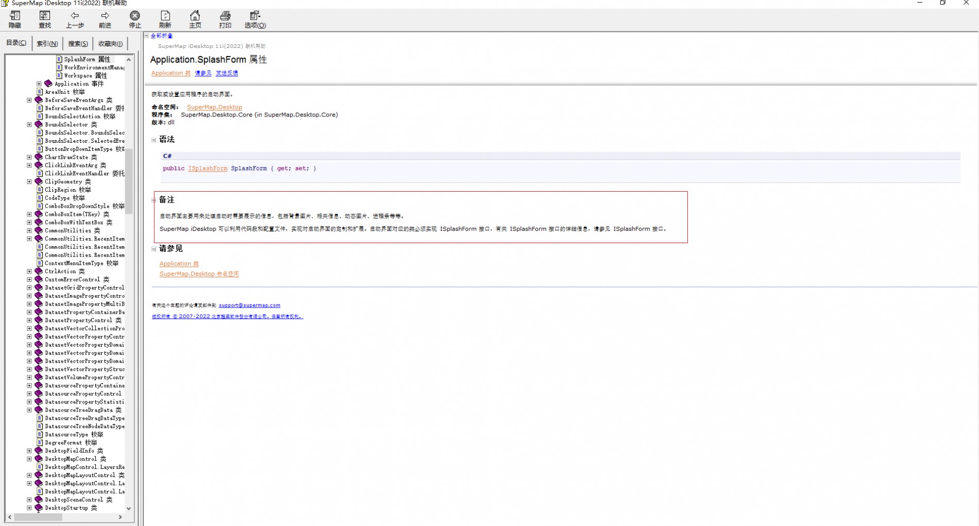Viewport: 979px width, 526px height.
Task: Click the tree horizontal scrollbar thumb
Action: click(x=38, y=517)
